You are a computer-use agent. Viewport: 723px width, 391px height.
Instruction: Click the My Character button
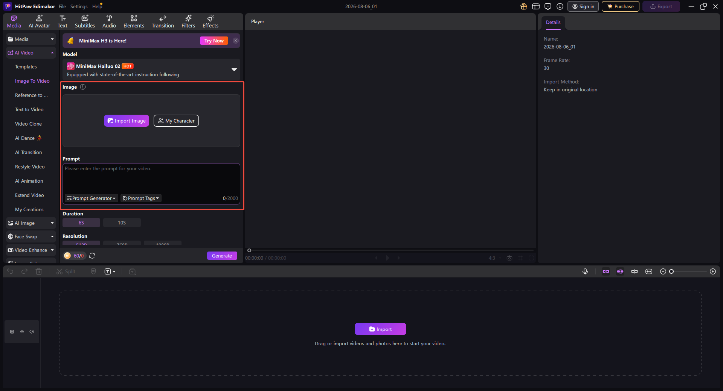click(x=176, y=121)
